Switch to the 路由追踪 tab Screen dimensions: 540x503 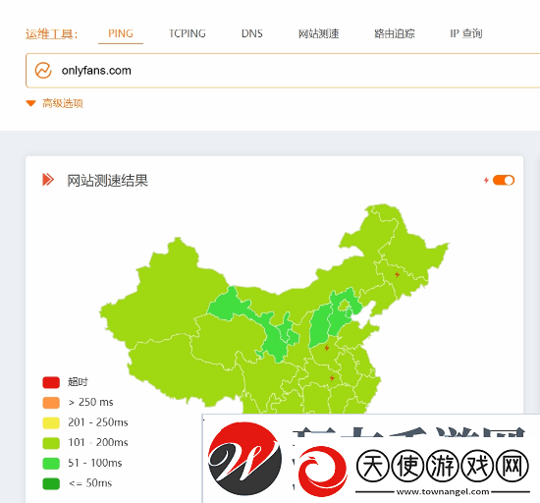[395, 33]
